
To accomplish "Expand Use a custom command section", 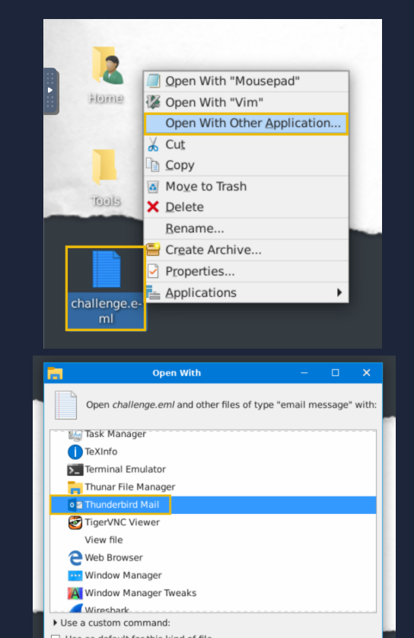I will pos(55,623).
